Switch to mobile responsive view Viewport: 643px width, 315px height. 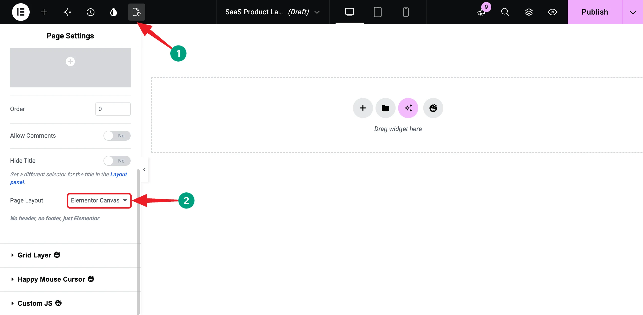point(406,12)
